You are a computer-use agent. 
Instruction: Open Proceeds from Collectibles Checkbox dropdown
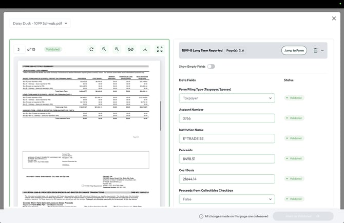(x=227, y=199)
